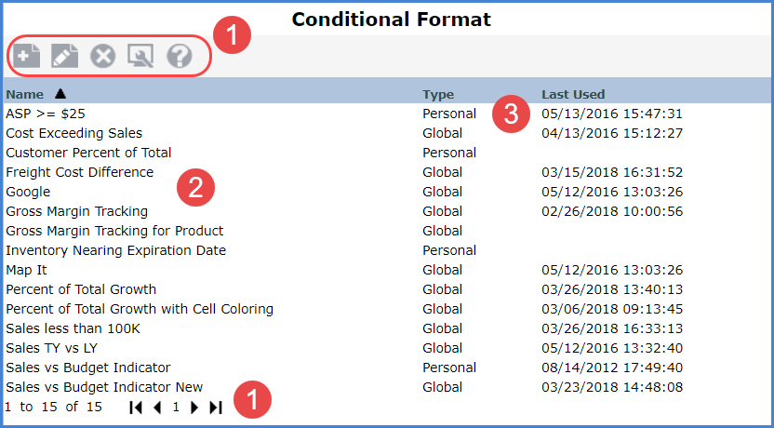Select the Map It format

click(28, 270)
